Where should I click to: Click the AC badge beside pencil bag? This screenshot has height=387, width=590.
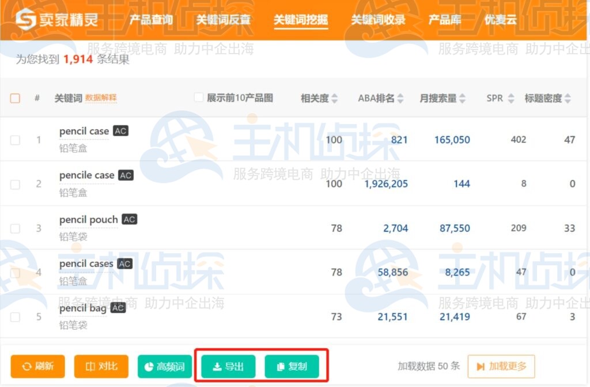point(118,308)
